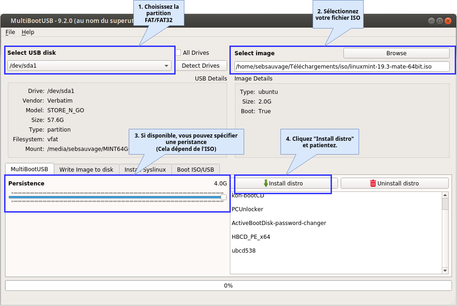
Task: Click the Detect Drives button
Action: pyautogui.click(x=200, y=66)
